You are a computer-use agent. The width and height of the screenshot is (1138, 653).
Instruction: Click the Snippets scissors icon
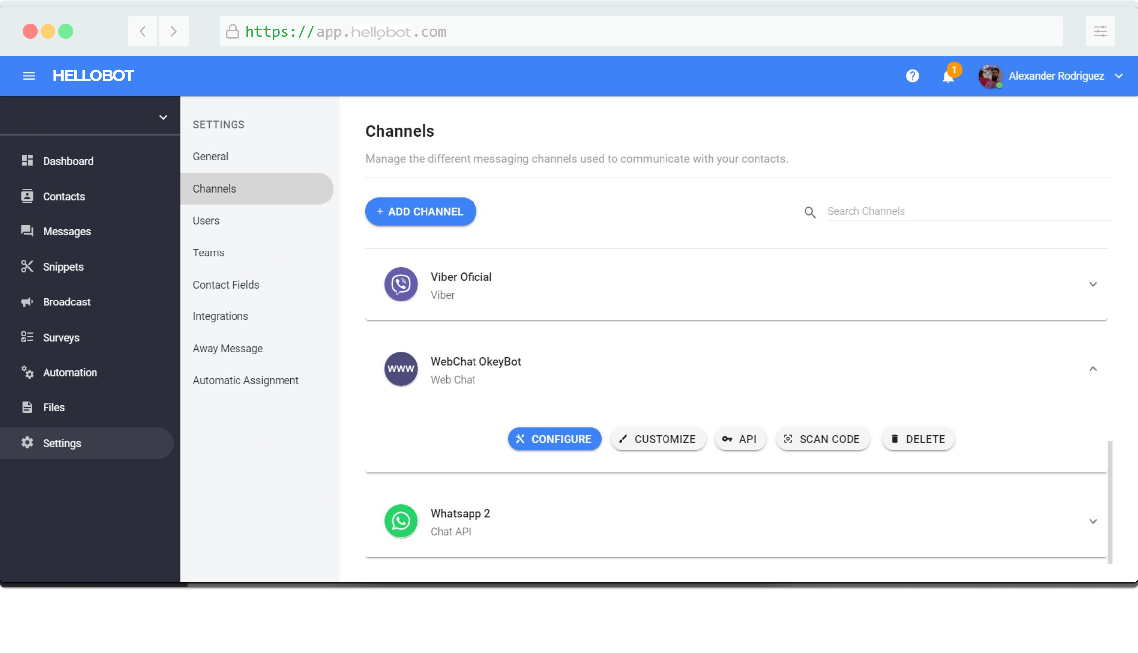tap(27, 266)
